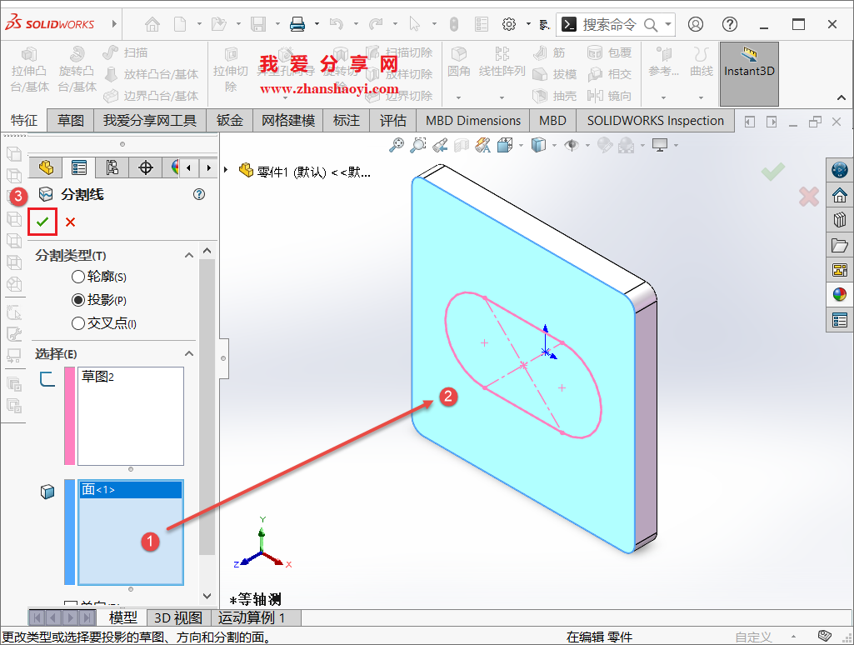Image resolution: width=854 pixels, height=645 pixels.
Task: Collapse the 选择(E) section
Action: point(189,354)
